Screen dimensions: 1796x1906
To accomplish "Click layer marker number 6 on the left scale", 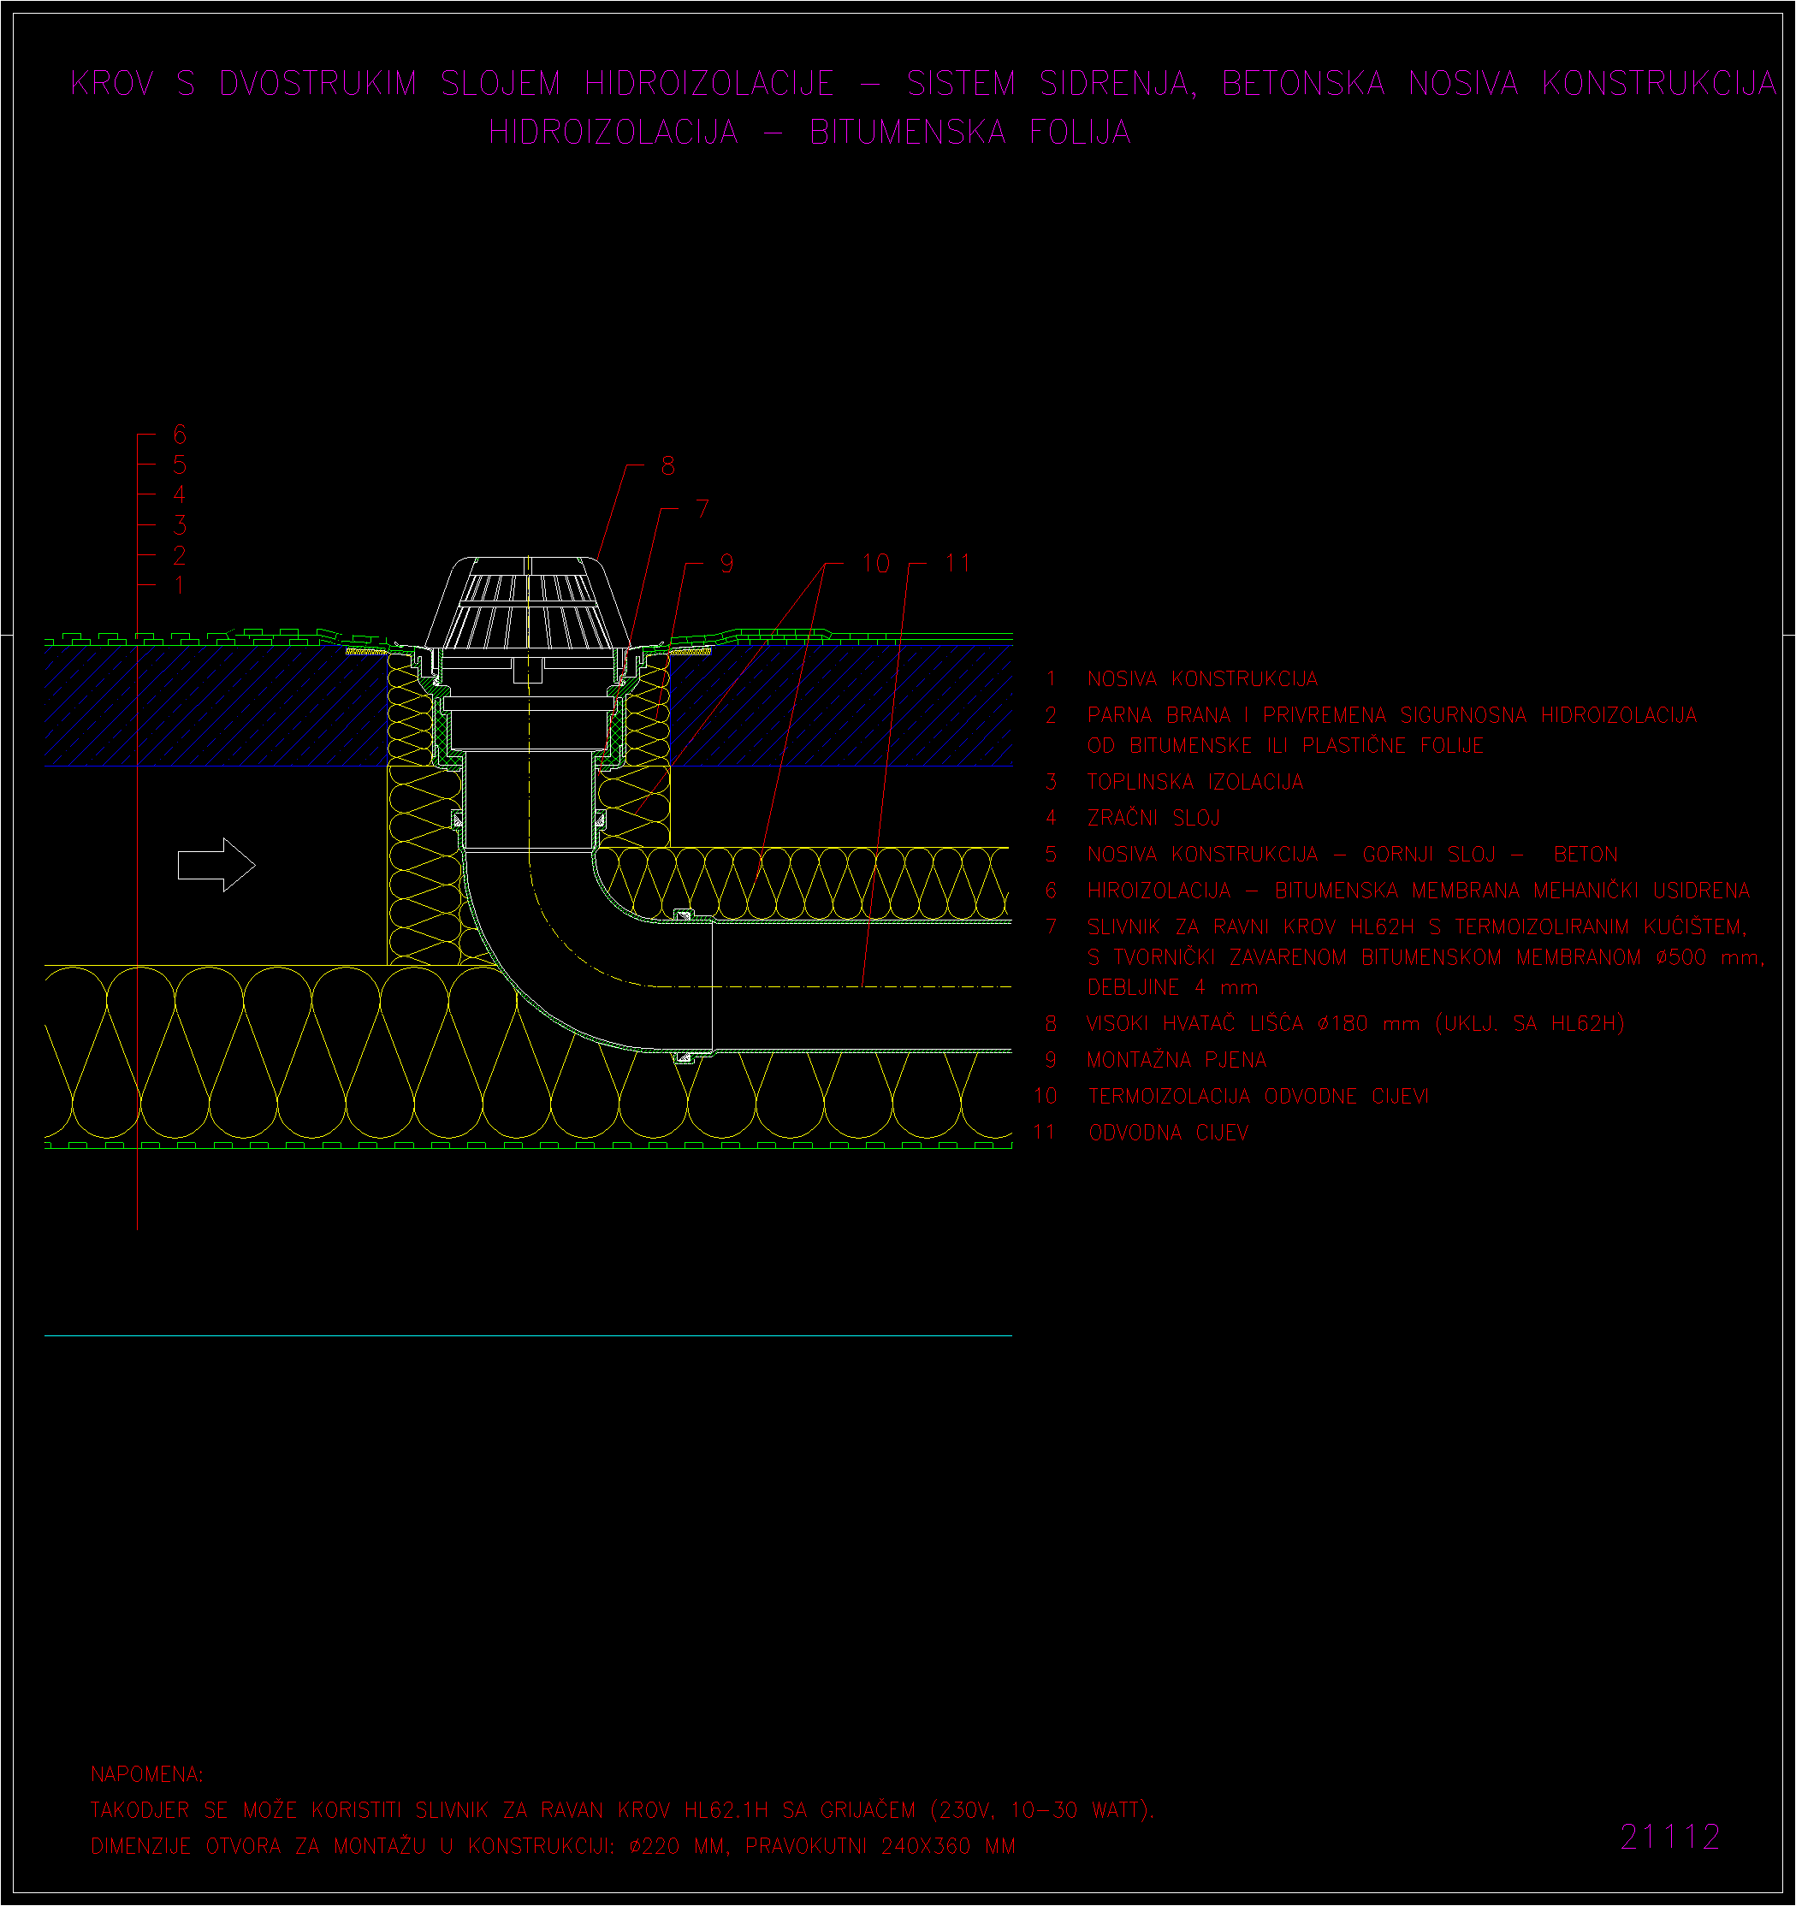I will (180, 435).
